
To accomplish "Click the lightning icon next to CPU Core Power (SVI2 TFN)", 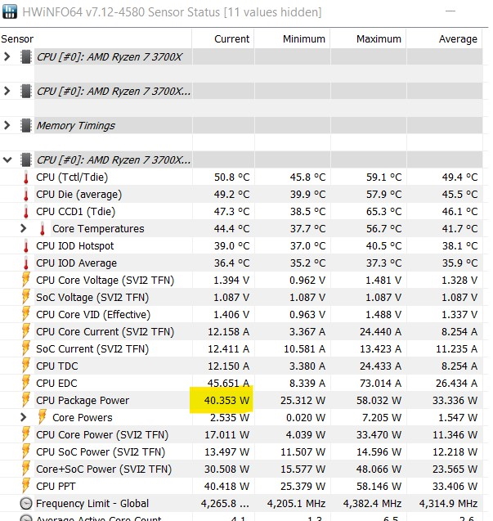I will tap(26, 434).
